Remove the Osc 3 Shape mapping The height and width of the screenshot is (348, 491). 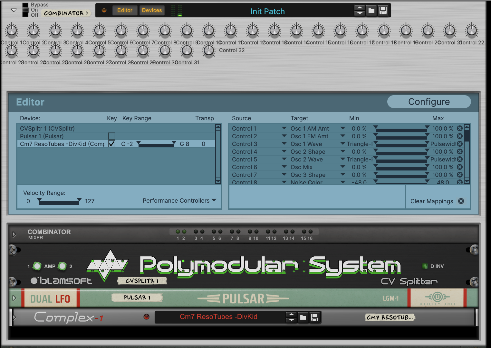[x=460, y=175]
